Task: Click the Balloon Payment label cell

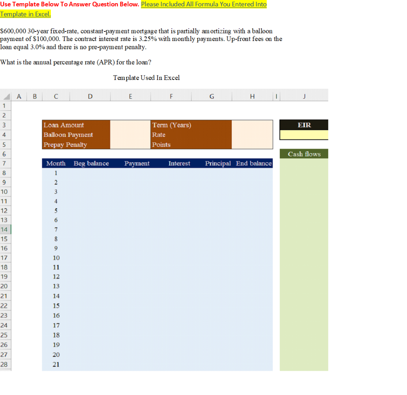Action: pos(76,134)
